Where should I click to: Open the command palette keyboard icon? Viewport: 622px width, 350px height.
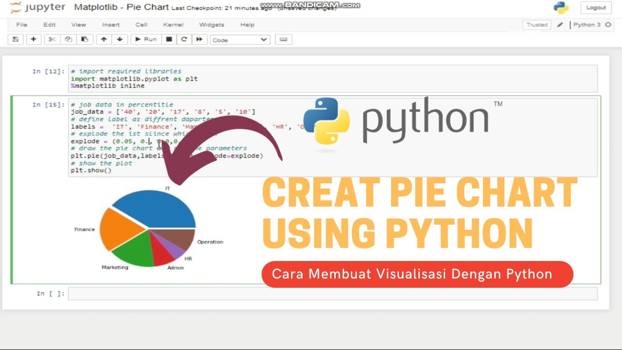(x=283, y=39)
